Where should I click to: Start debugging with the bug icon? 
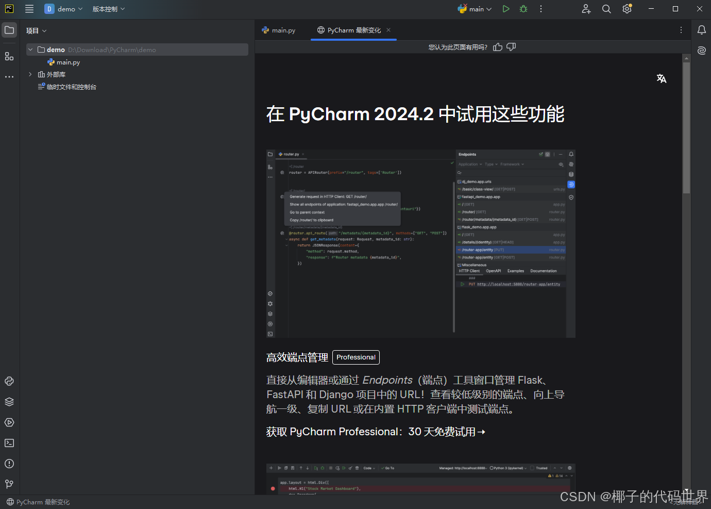[x=523, y=9]
